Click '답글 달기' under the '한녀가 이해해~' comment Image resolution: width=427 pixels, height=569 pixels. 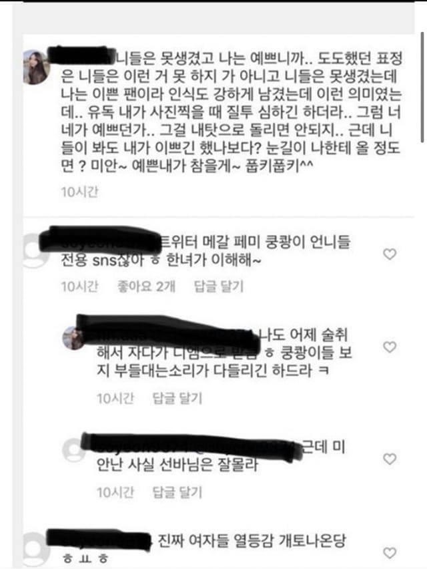point(219,287)
